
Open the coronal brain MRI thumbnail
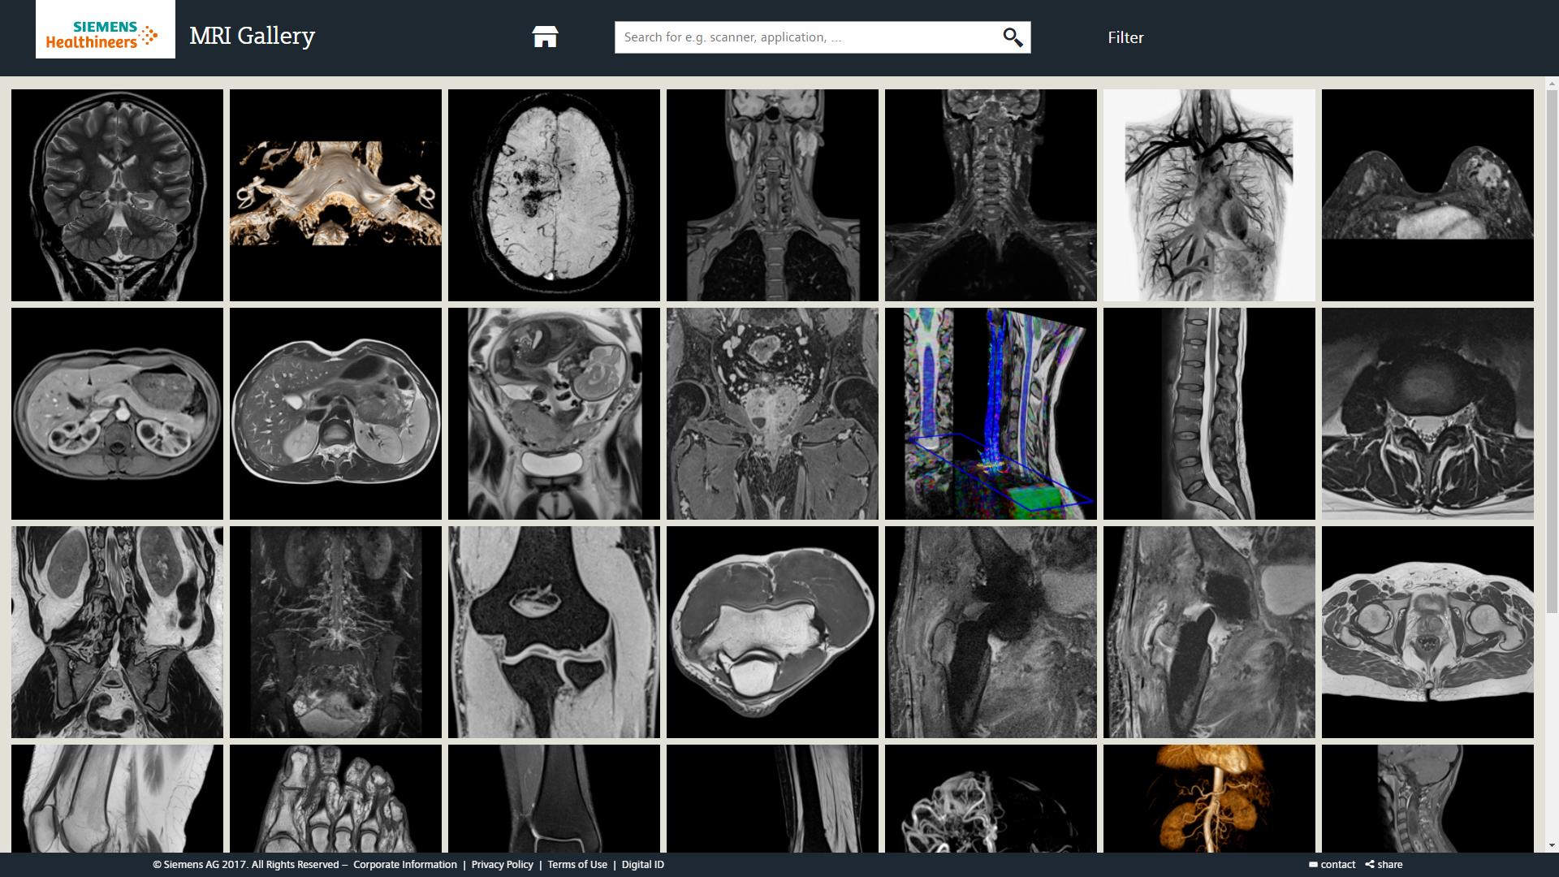point(117,195)
